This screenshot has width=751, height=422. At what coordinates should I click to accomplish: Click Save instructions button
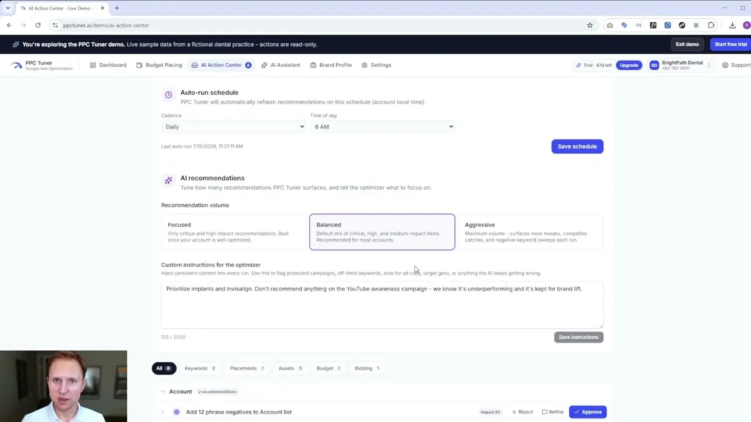click(579, 337)
